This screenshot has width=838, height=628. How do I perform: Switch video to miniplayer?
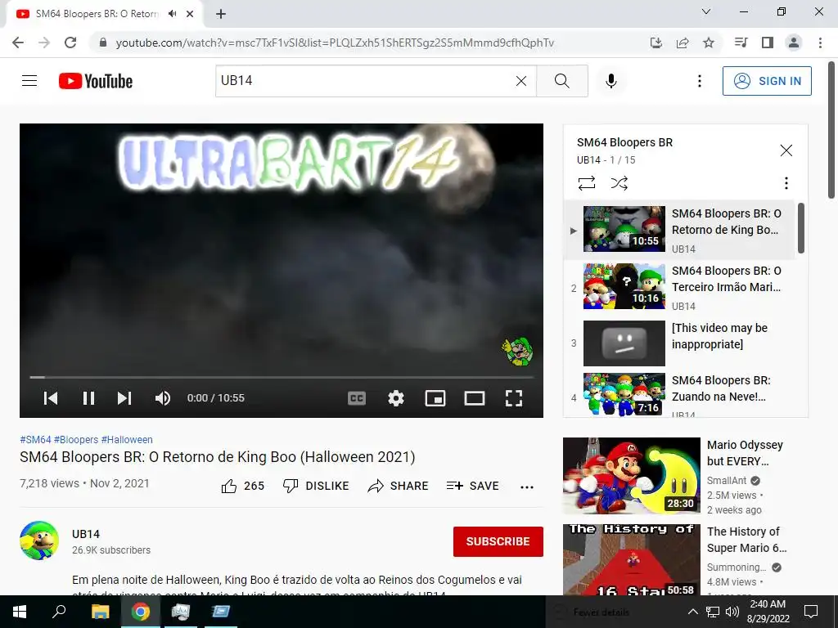pos(435,398)
